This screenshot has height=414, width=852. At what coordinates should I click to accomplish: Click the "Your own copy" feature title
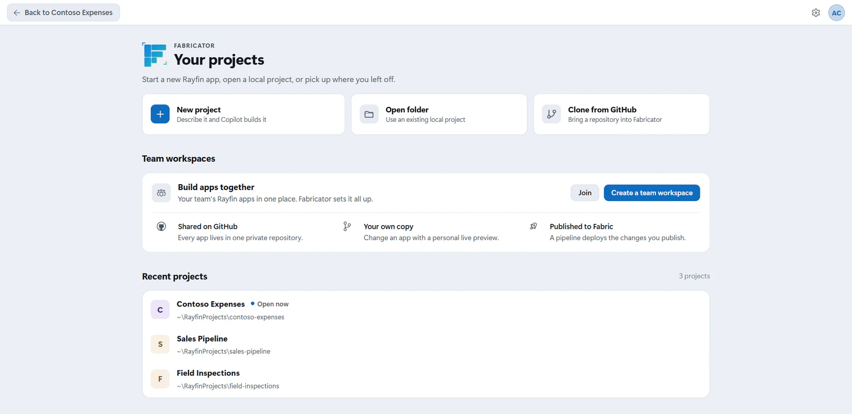pyautogui.click(x=388, y=227)
